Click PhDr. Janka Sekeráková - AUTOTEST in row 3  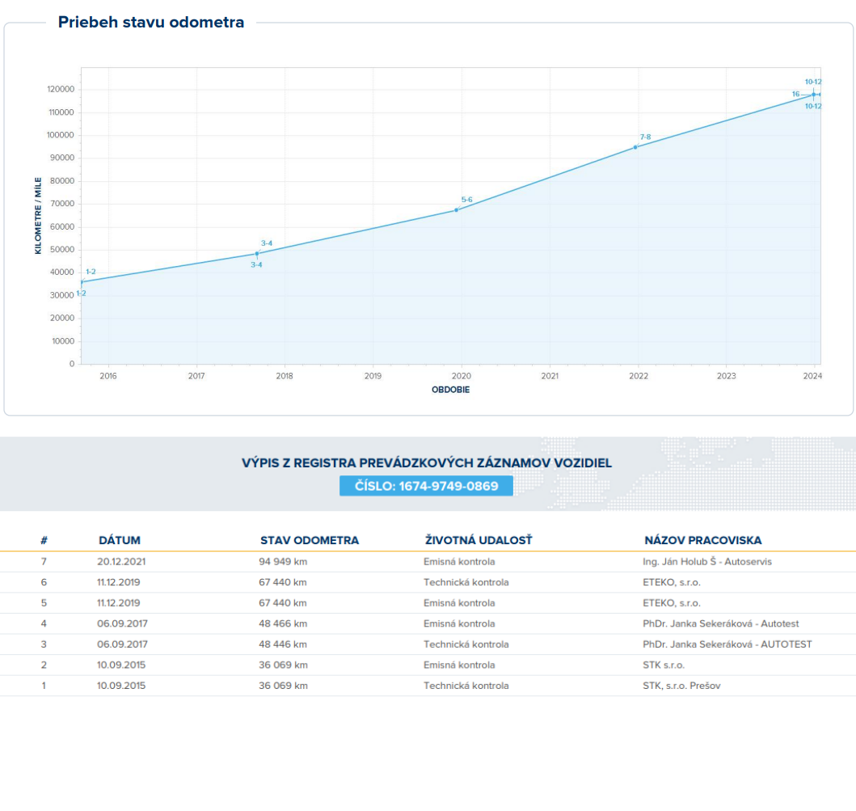[x=727, y=644]
